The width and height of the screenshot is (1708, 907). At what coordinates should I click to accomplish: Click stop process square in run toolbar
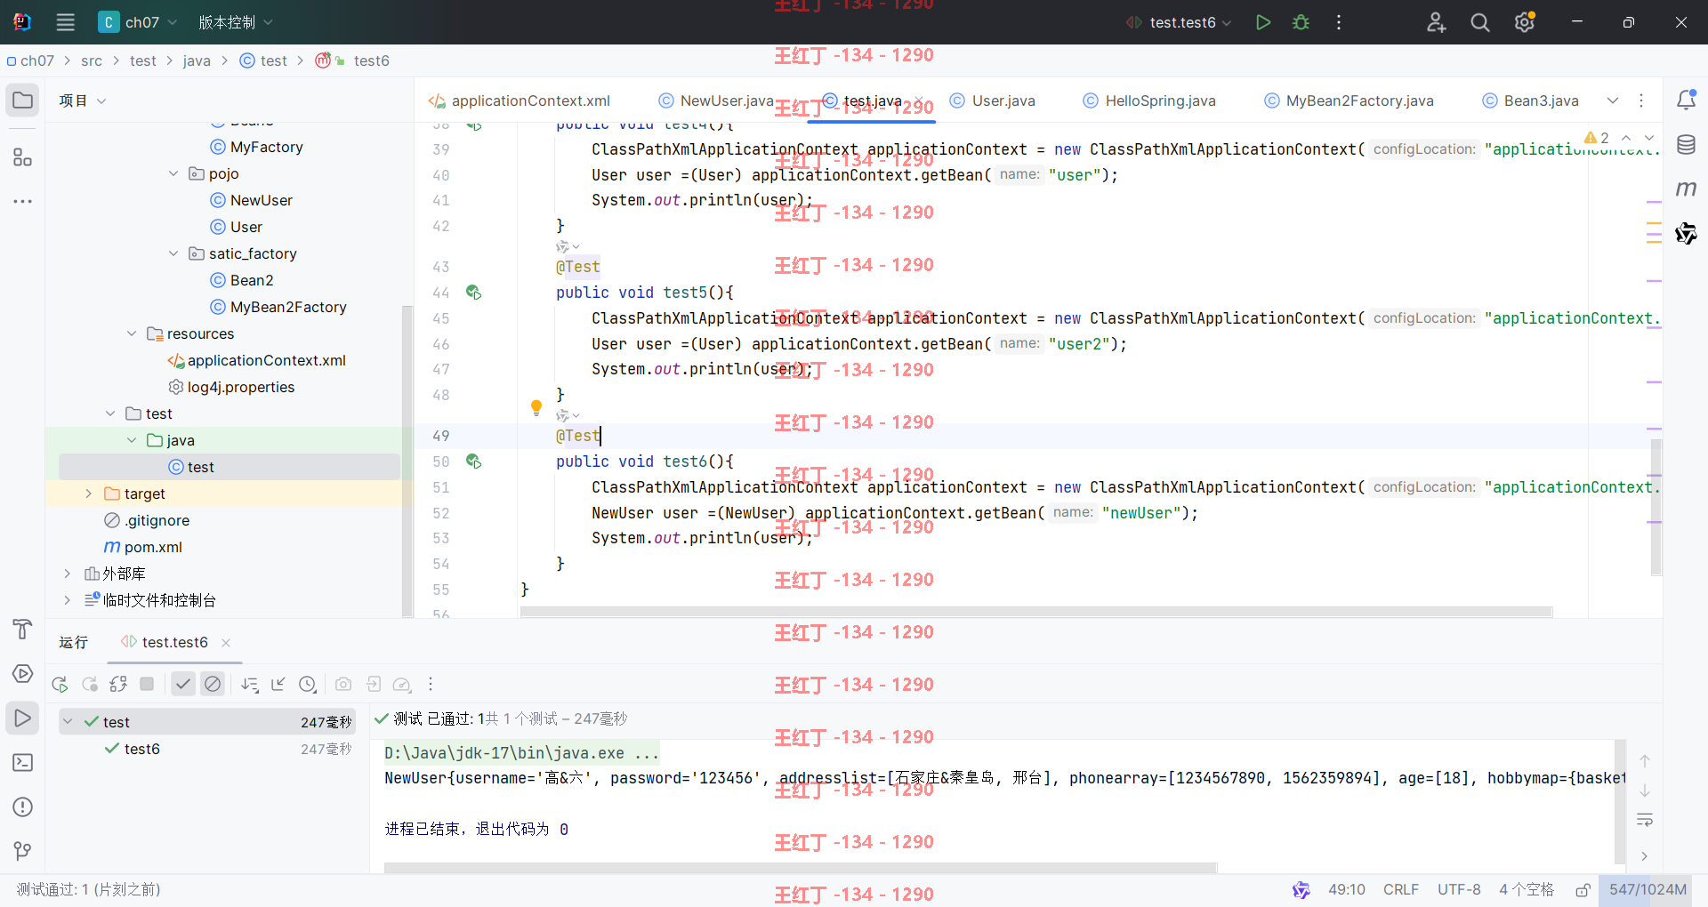coord(147,684)
